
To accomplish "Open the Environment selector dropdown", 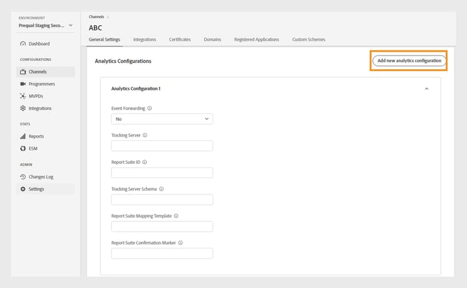I will 70,26.
